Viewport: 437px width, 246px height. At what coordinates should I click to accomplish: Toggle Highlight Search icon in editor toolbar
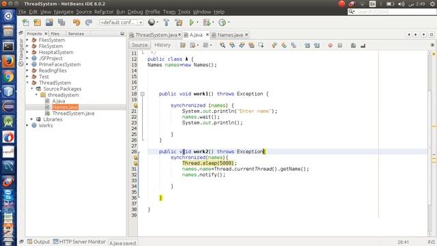click(251, 45)
